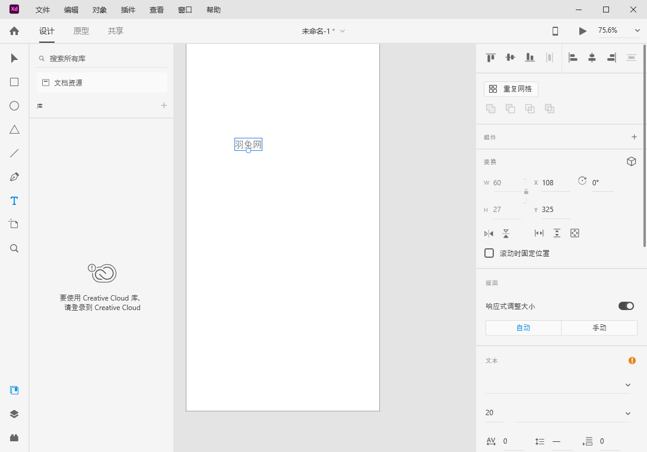This screenshot has width=647, height=452.
Task: Click the paragraph spacing field
Action: point(610,441)
